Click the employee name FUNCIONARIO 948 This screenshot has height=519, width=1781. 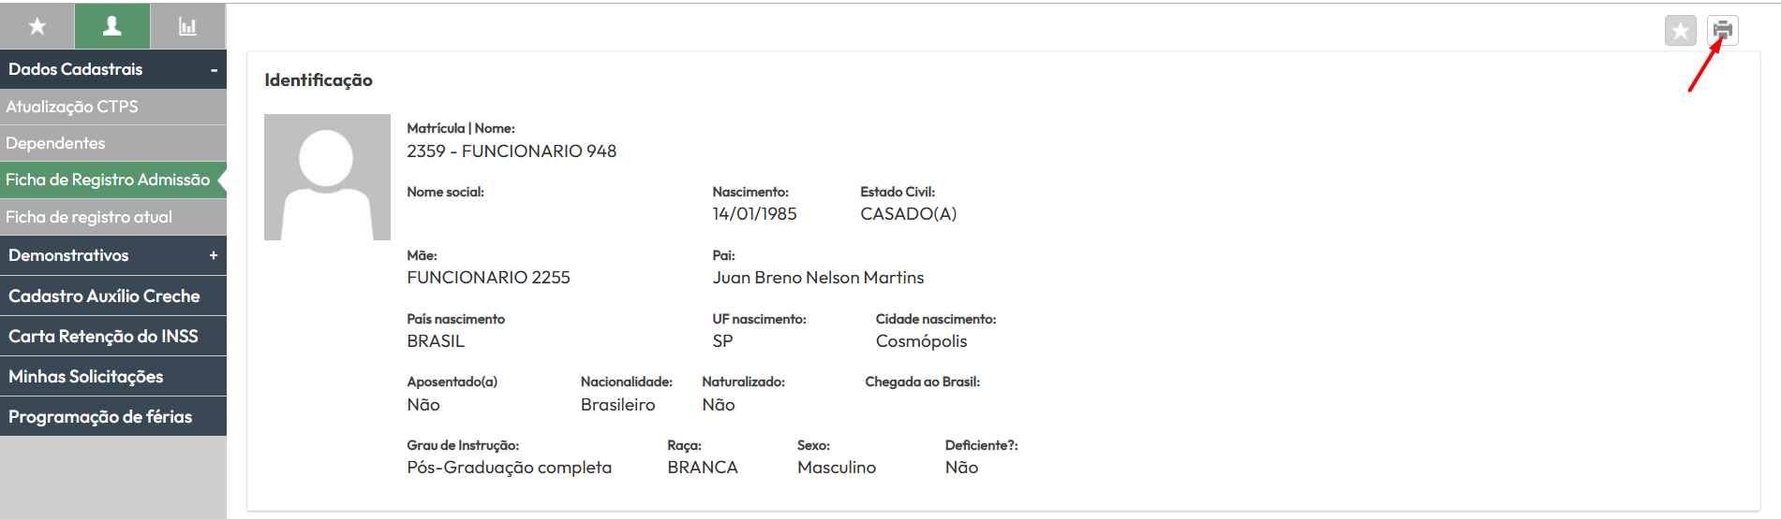click(539, 151)
